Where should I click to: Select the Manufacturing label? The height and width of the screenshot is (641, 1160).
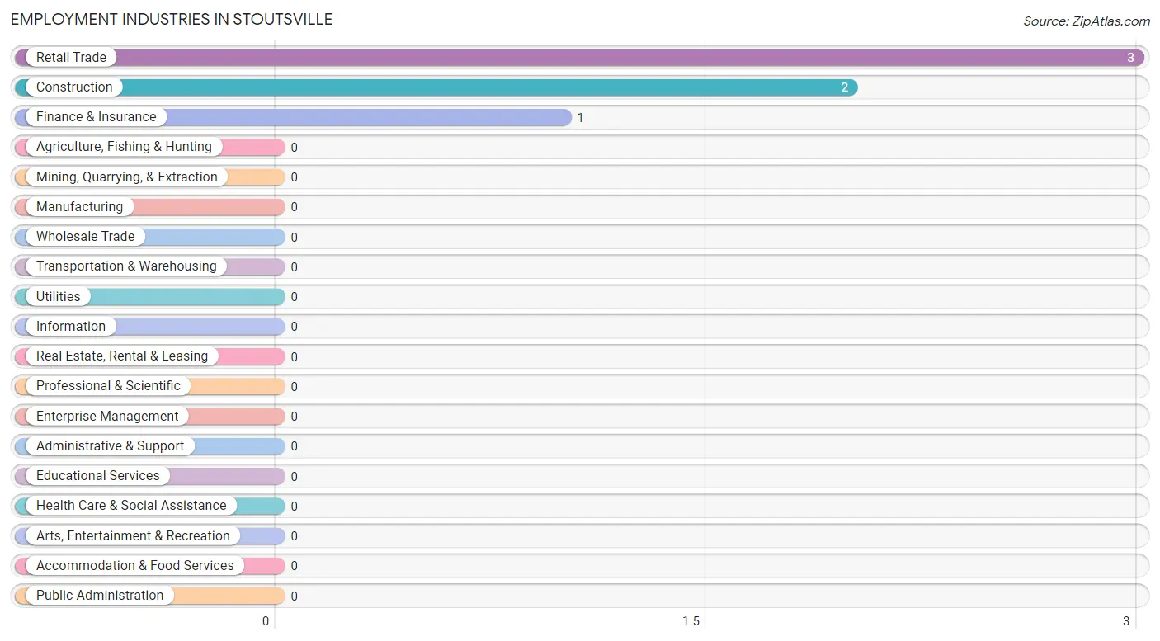[x=79, y=207]
